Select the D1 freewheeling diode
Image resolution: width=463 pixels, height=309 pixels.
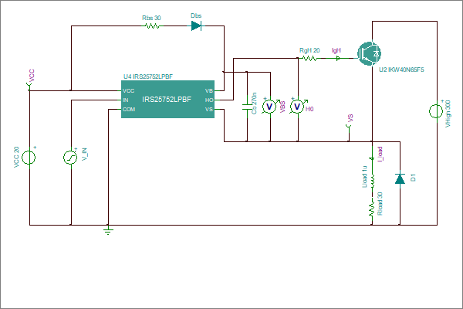coord(400,179)
